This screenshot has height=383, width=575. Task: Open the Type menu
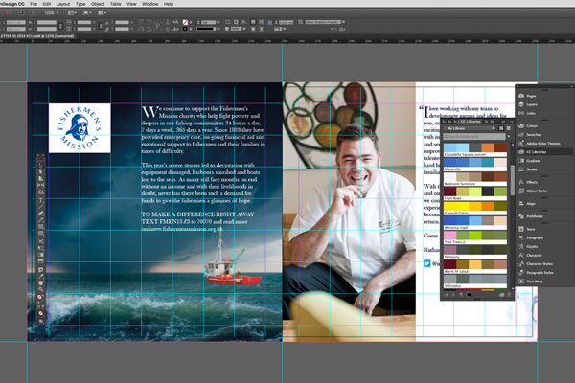pyautogui.click(x=80, y=4)
